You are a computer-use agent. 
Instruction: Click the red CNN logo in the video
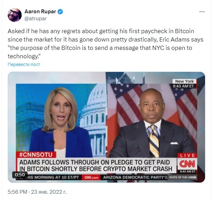click(x=187, y=164)
